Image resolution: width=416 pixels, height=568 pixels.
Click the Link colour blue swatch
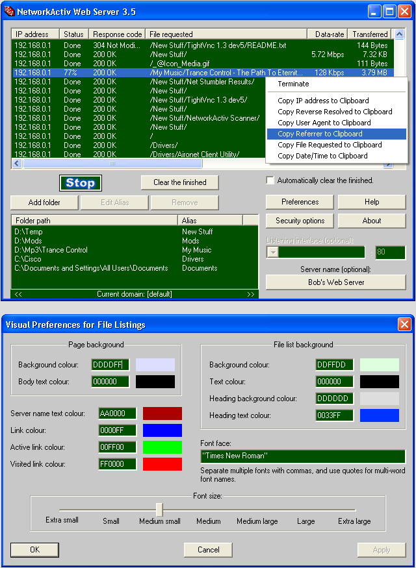[x=162, y=430]
